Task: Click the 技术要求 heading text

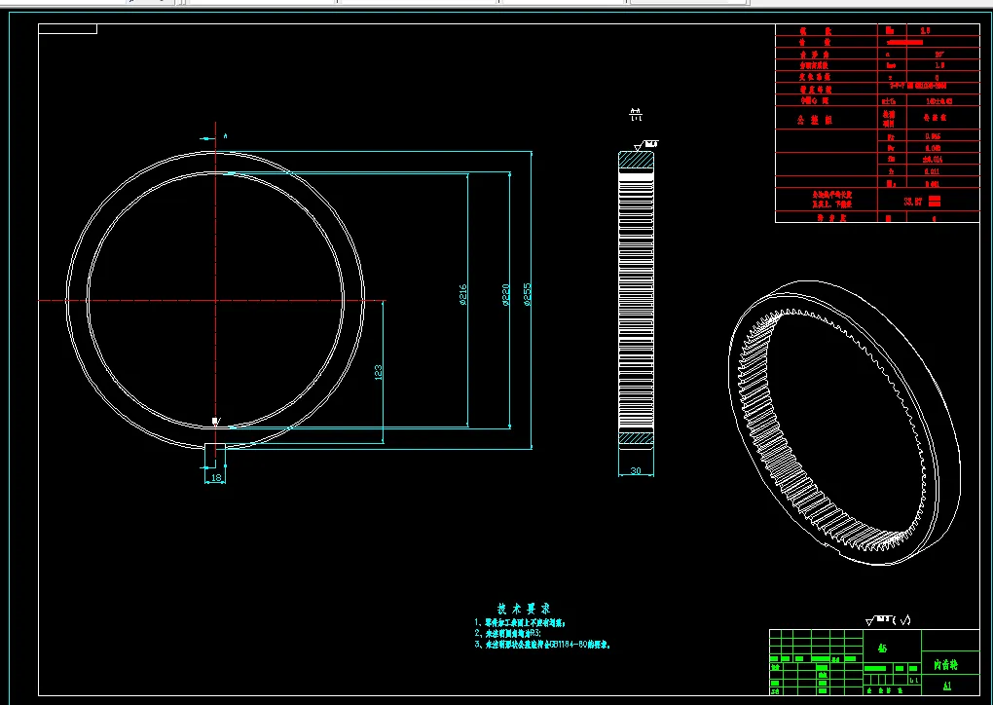Action: (524, 609)
